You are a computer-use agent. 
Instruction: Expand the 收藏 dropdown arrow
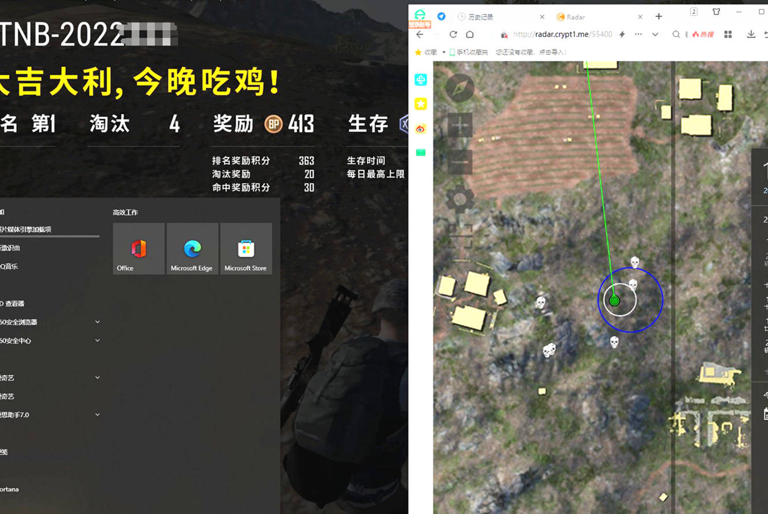coord(444,52)
